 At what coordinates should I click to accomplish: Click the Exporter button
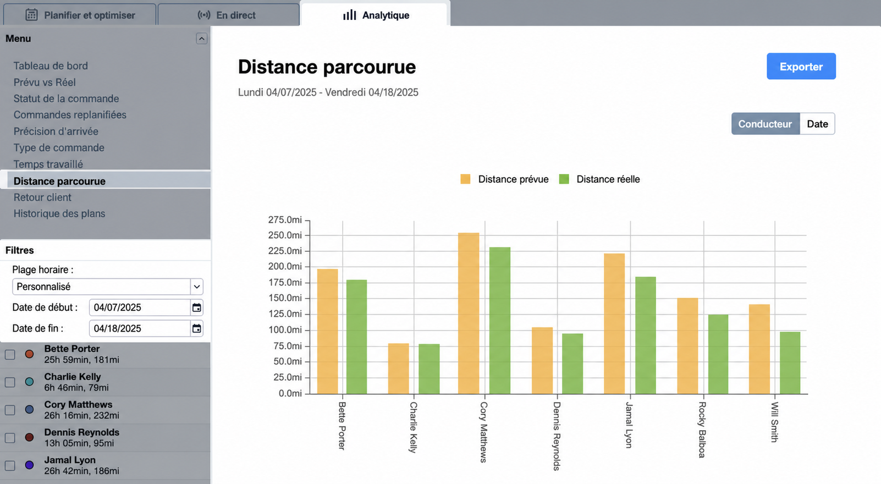[x=801, y=66]
